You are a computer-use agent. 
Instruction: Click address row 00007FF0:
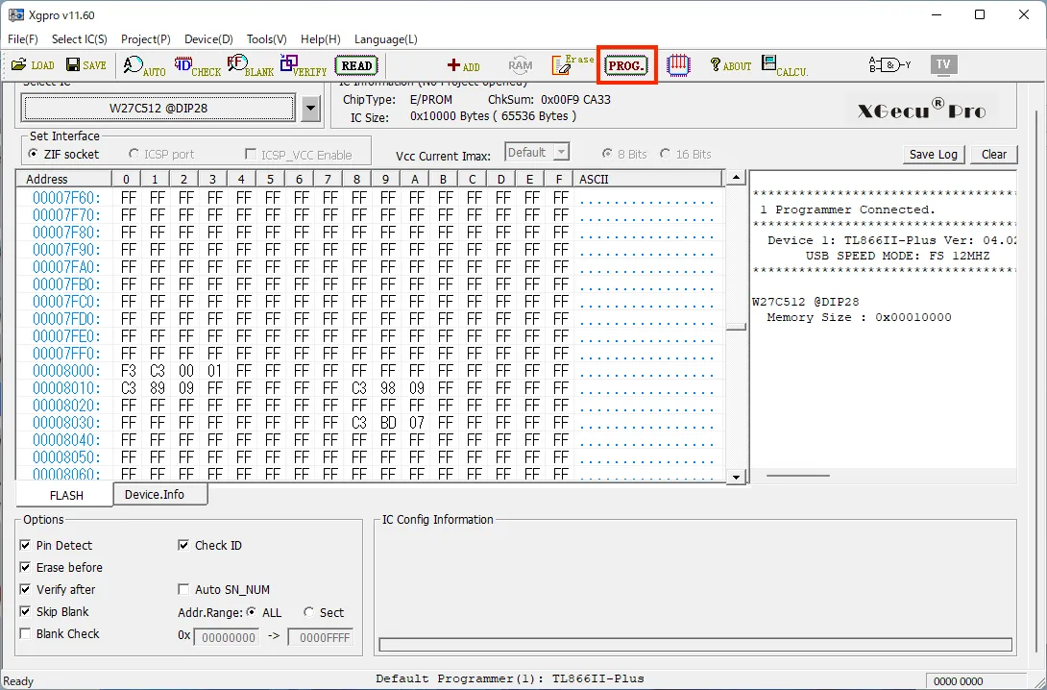[x=66, y=354]
